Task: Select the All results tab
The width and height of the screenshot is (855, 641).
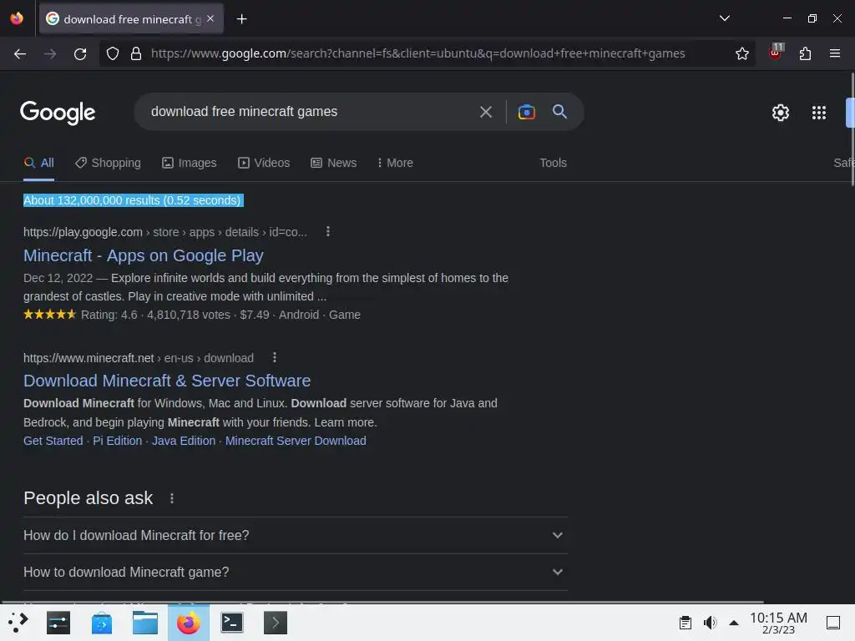Action: [x=38, y=163]
